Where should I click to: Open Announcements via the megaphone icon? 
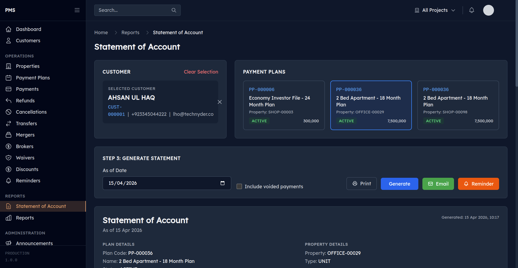point(9,243)
